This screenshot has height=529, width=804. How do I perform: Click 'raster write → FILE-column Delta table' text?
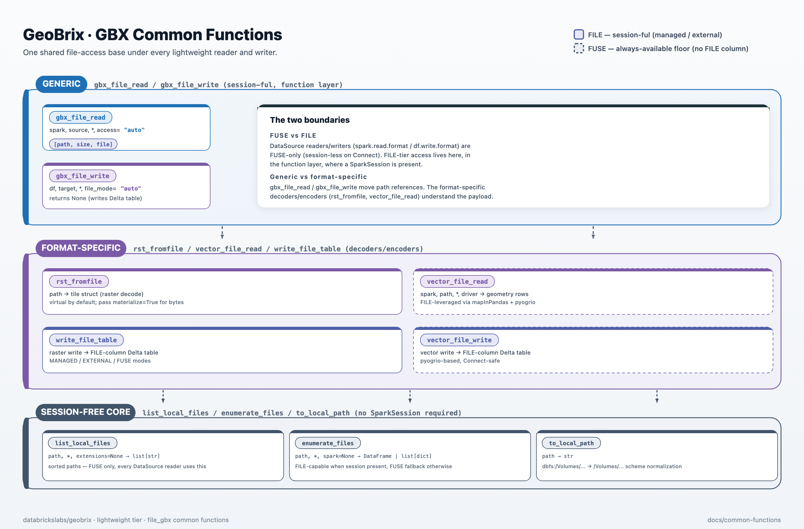click(x=104, y=353)
